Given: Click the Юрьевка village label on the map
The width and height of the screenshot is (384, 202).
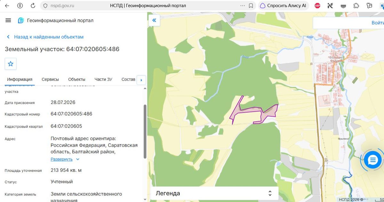Looking at the screenshot, I should click(x=343, y=139).
